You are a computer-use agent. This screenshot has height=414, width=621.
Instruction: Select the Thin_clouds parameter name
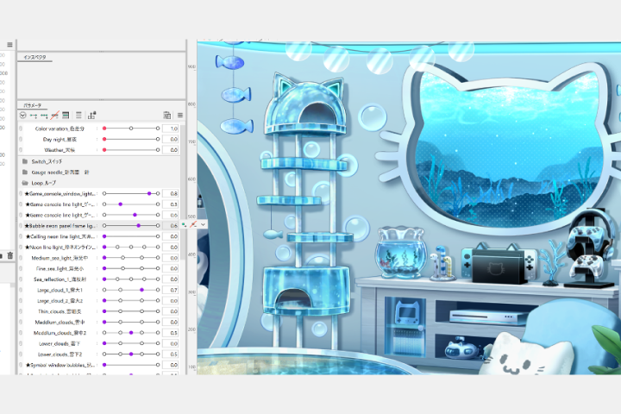pos(60,311)
